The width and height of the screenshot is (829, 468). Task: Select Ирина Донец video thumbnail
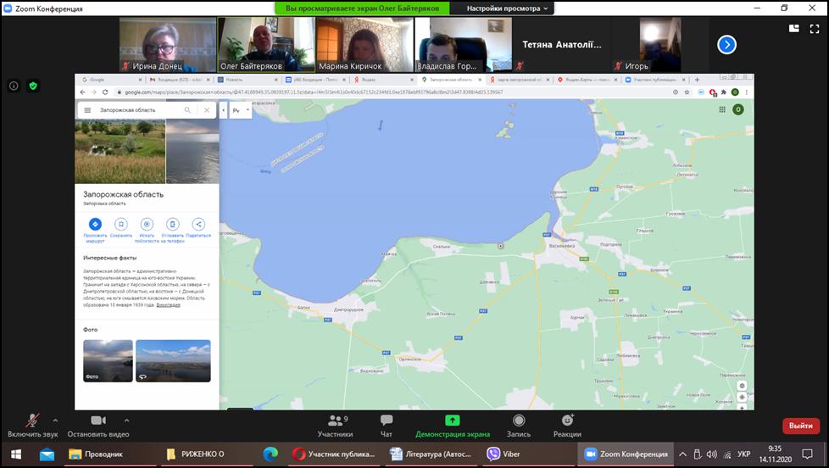tap(166, 44)
